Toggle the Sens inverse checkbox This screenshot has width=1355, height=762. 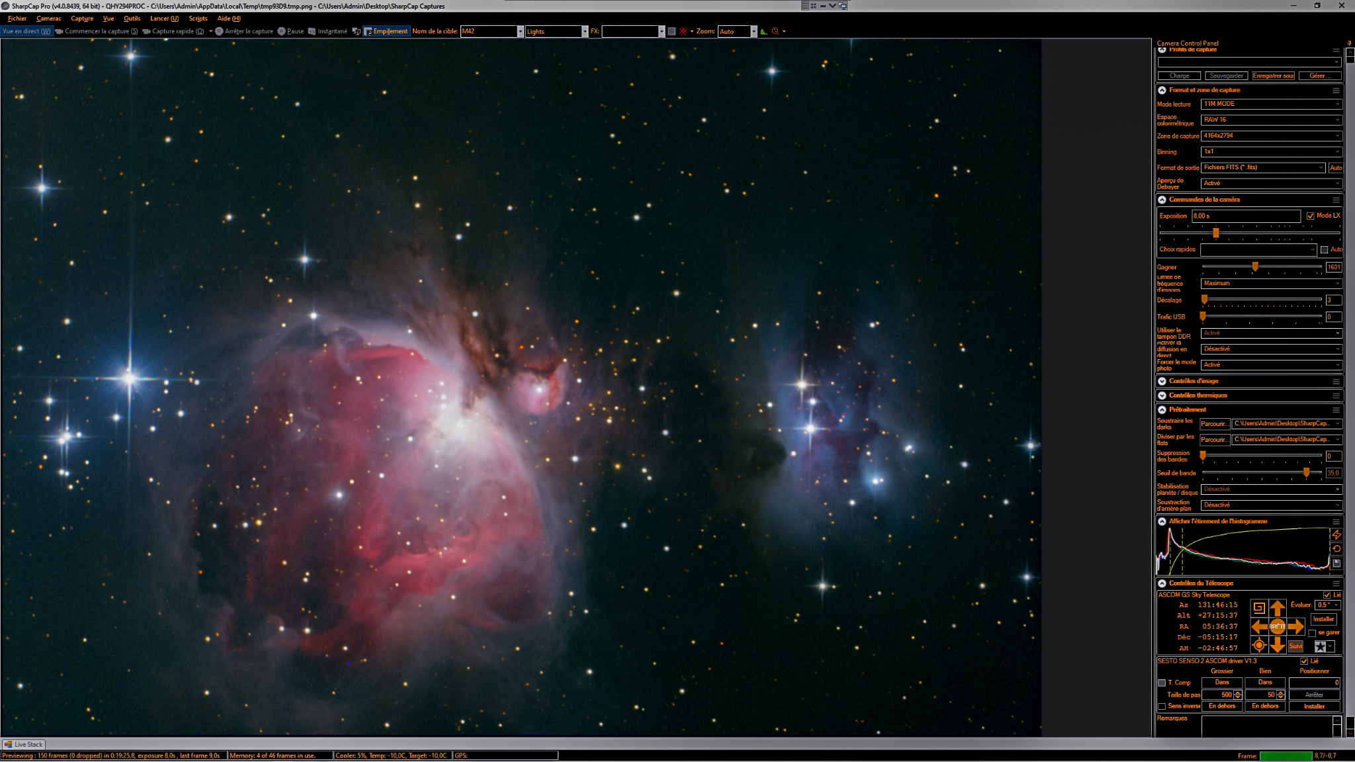pyautogui.click(x=1162, y=706)
